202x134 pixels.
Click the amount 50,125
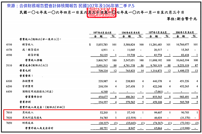pos(104,55)
